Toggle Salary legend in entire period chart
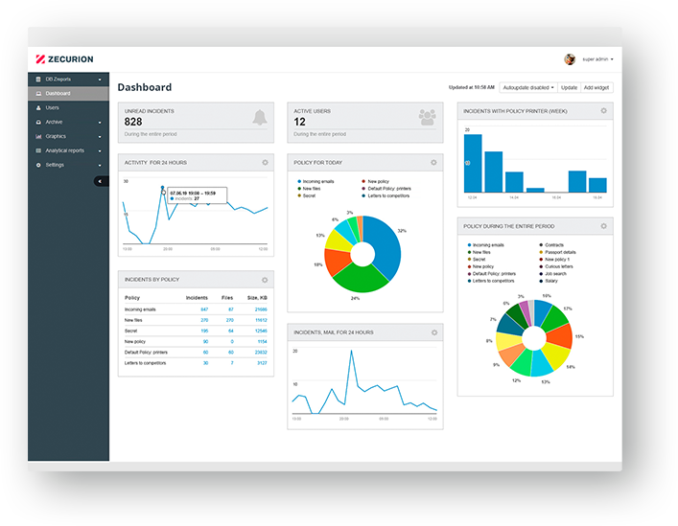The image size is (678, 526). tap(549, 281)
